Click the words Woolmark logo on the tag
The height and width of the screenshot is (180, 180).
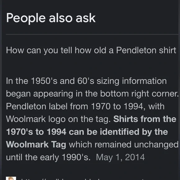pyautogui.click(x=58, y=119)
